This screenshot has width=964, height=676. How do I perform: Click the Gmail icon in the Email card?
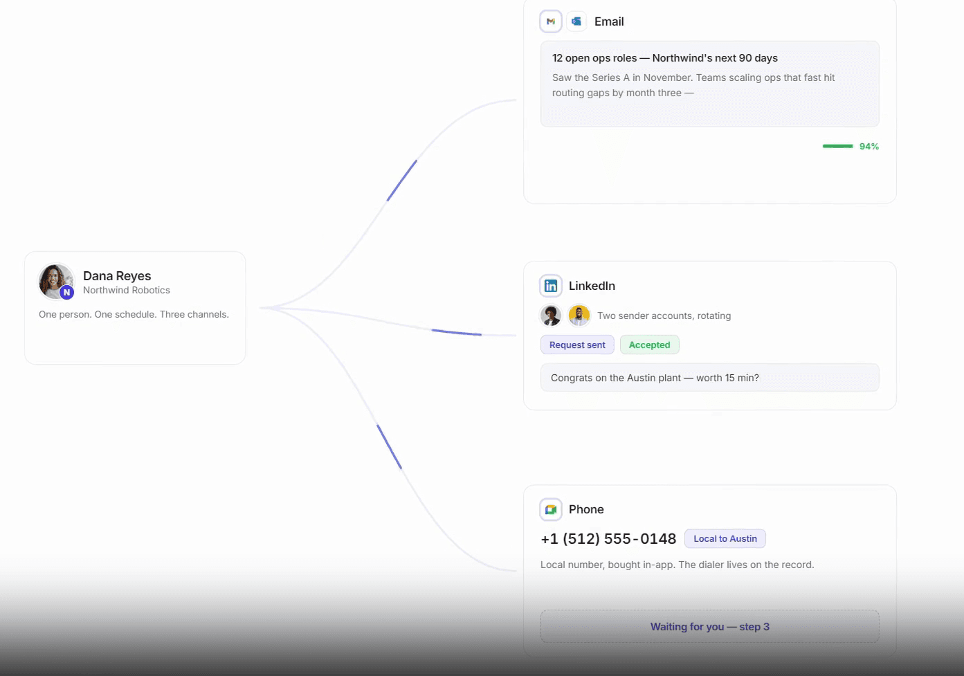click(551, 21)
